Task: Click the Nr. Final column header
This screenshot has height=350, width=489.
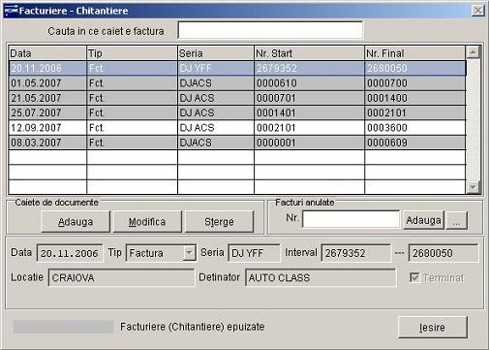Action: 415,53
